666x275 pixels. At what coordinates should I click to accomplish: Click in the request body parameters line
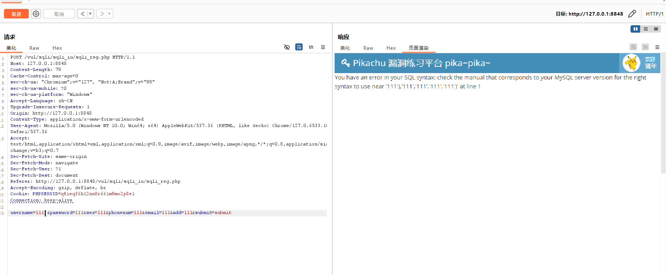142,213
